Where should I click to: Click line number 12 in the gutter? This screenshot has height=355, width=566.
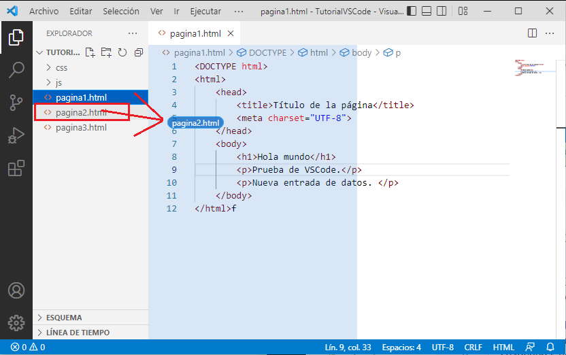[171, 209]
